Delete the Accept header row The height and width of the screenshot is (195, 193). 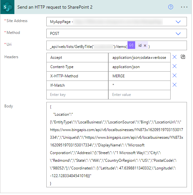tap(174, 57)
